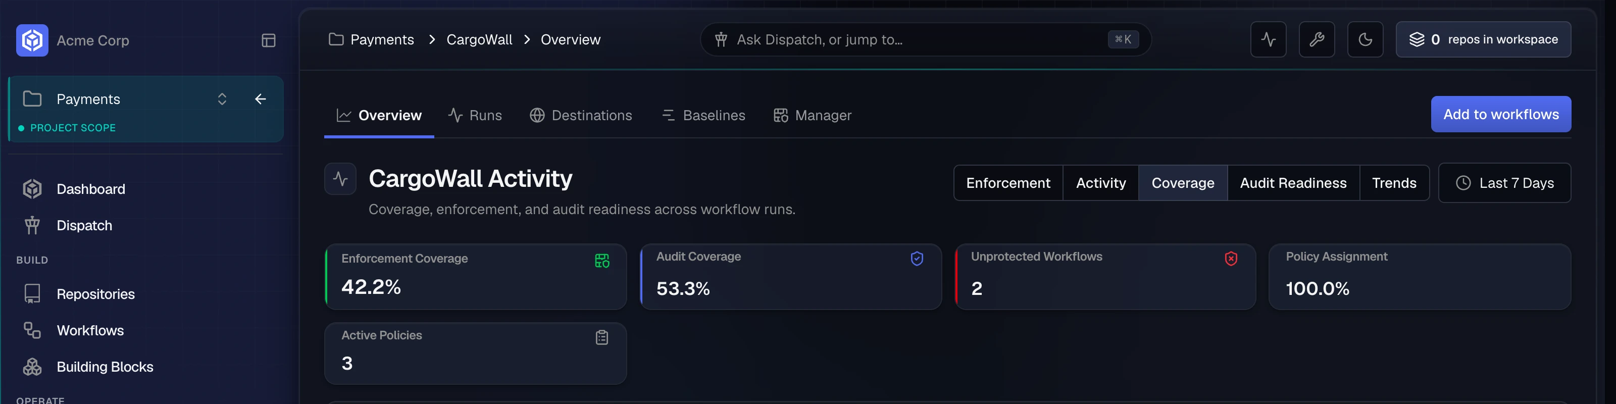1616x404 pixels.
Task: Switch to the Manager tab
Action: (x=813, y=116)
